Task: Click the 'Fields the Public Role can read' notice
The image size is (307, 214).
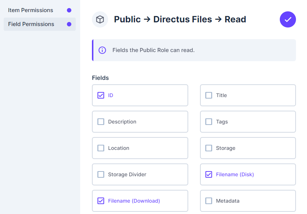Action: point(194,50)
